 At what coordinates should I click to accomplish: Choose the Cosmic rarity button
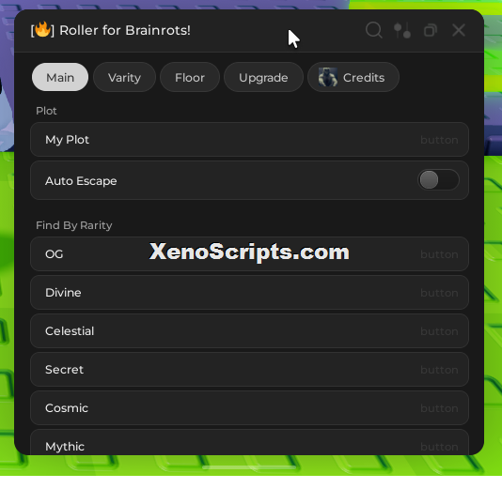click(x=249, y=408)
